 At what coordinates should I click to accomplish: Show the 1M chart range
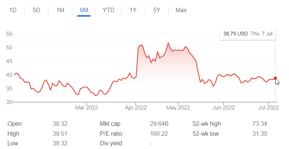60,10
